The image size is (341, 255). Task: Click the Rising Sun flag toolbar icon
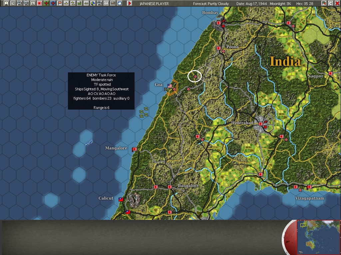click(x=40, y=3)
